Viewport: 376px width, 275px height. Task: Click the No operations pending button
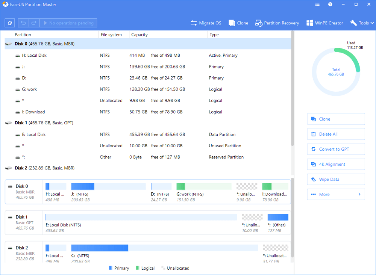point(68,23)
